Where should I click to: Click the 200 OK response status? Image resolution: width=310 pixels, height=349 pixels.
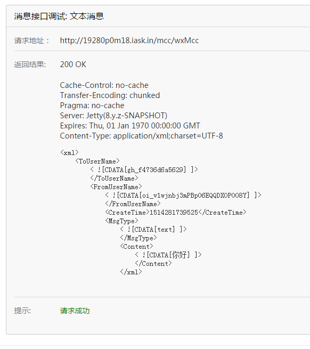(73, 64)
